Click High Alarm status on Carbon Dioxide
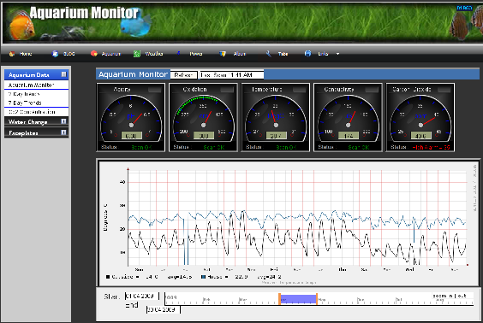 (x=432, y=147)
